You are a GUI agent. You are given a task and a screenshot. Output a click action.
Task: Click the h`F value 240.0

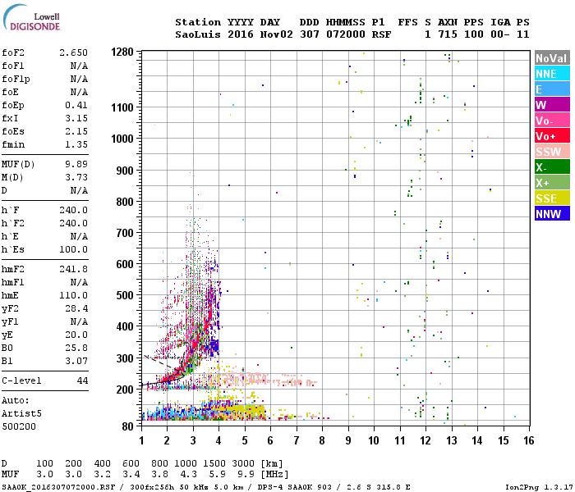(x=74, y=210)
